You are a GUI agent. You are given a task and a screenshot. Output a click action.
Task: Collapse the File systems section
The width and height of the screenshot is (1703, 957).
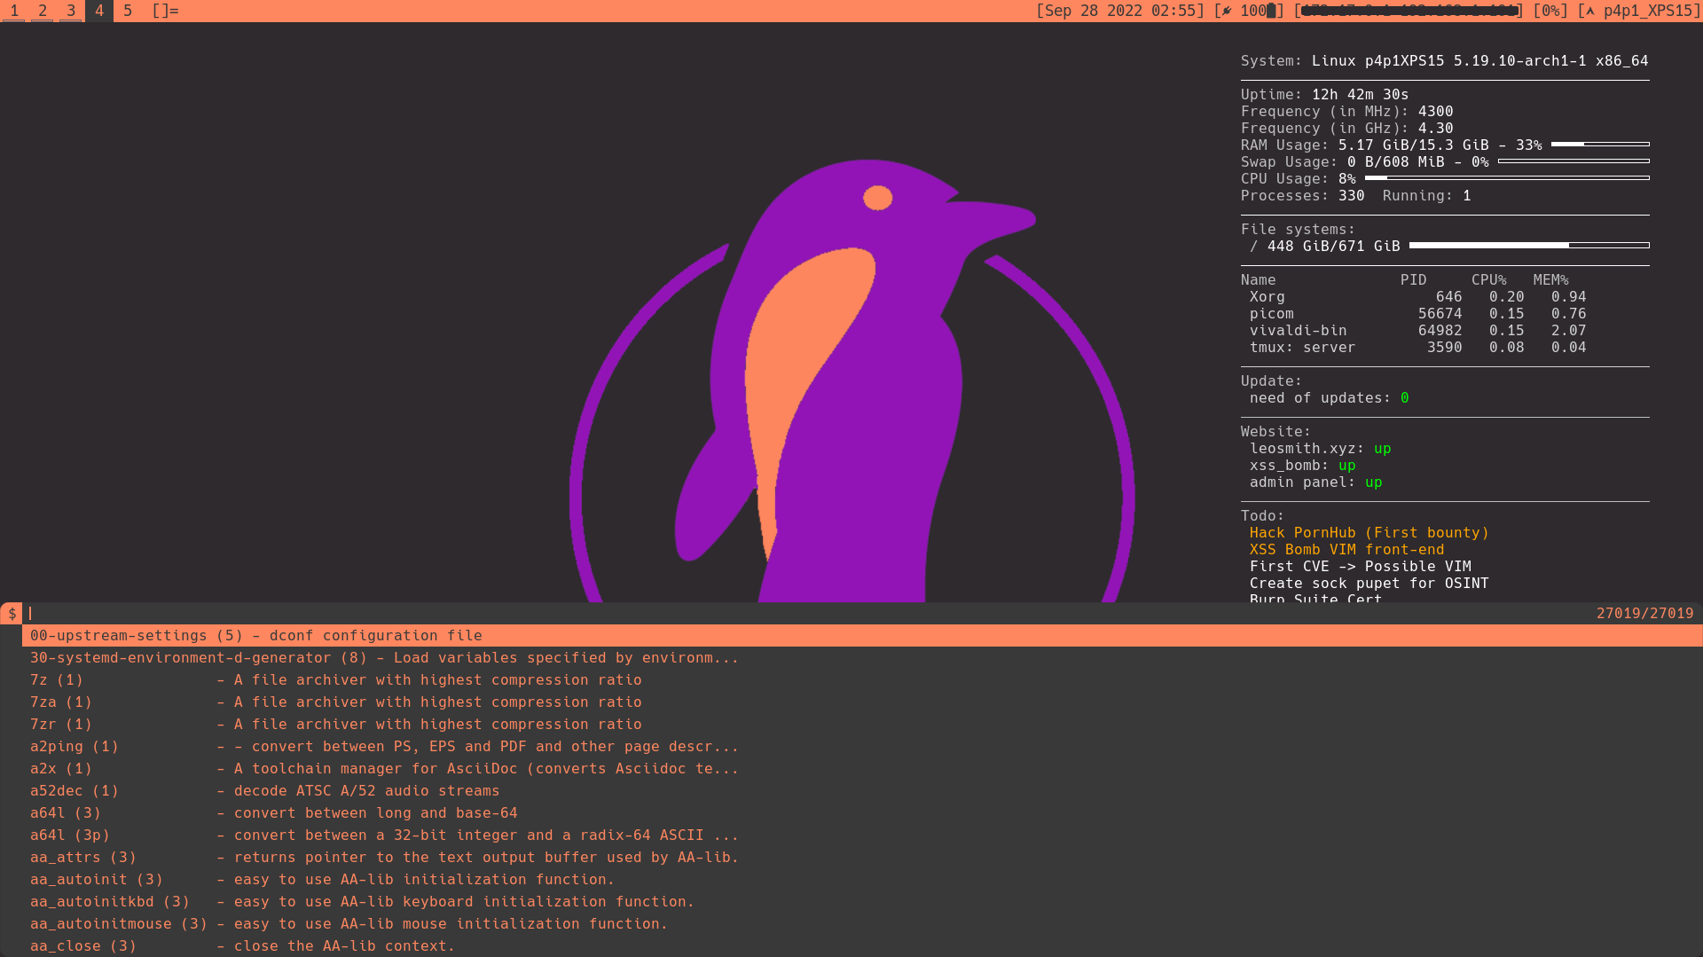[1297, 229]
